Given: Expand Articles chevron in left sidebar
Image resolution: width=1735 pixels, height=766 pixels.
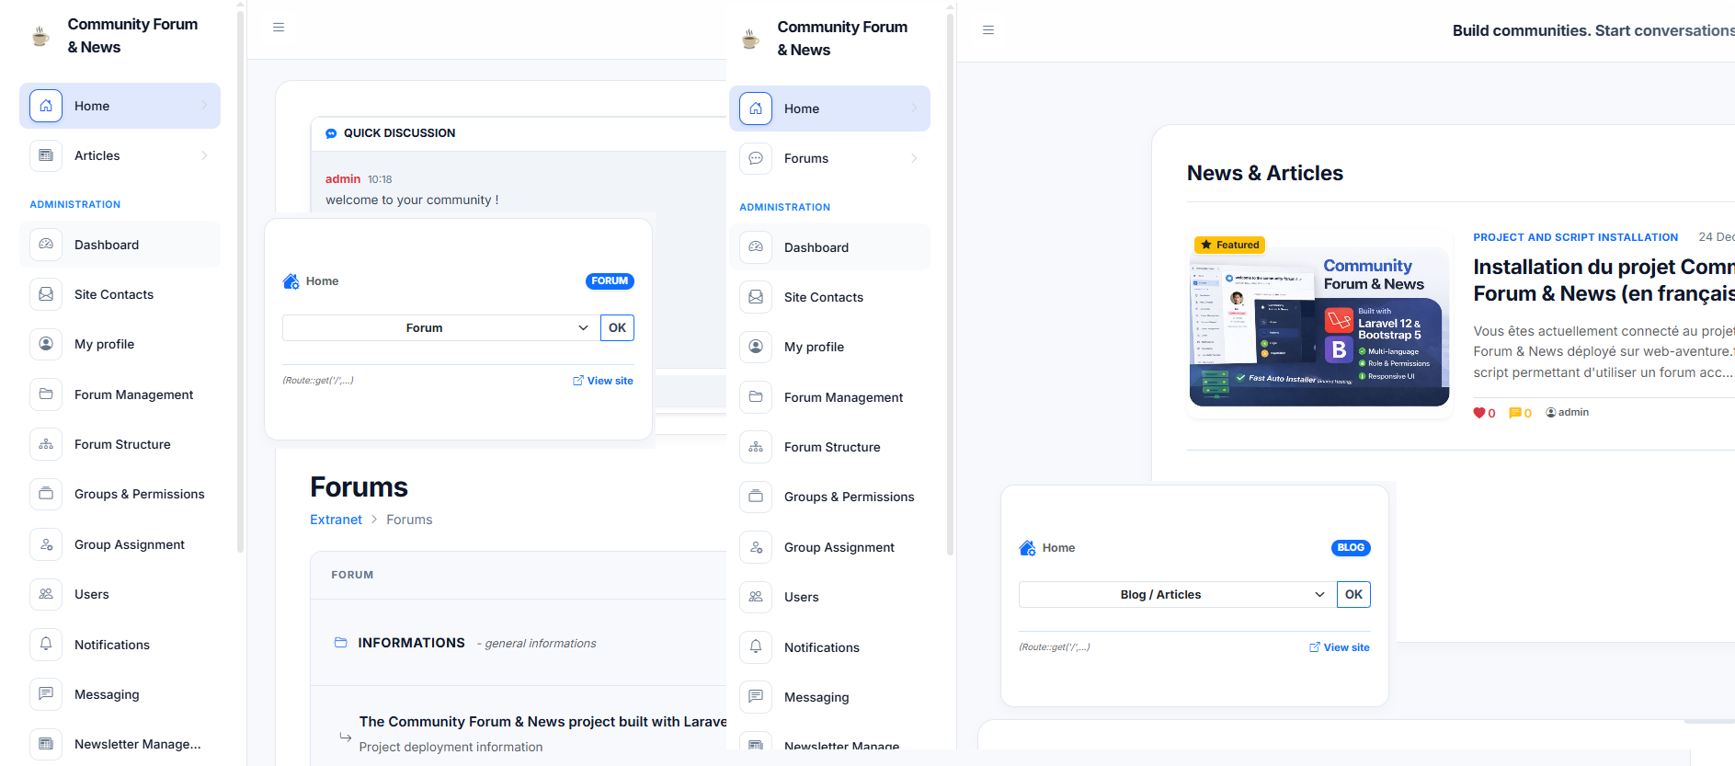Looking at the screenshot, I should tap(204, 155).
